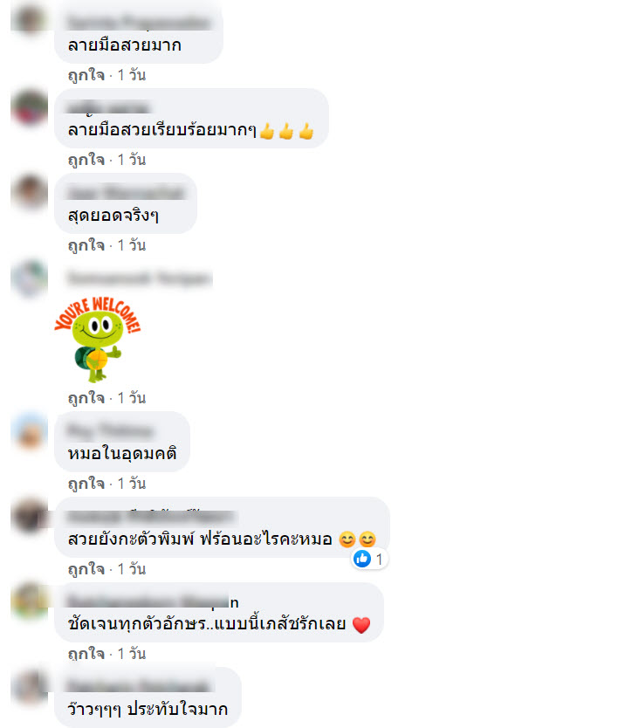The image size is (618, 728).
Task: Open blurred profile name above turtle sticker
Action: click(x=140, y=278)
